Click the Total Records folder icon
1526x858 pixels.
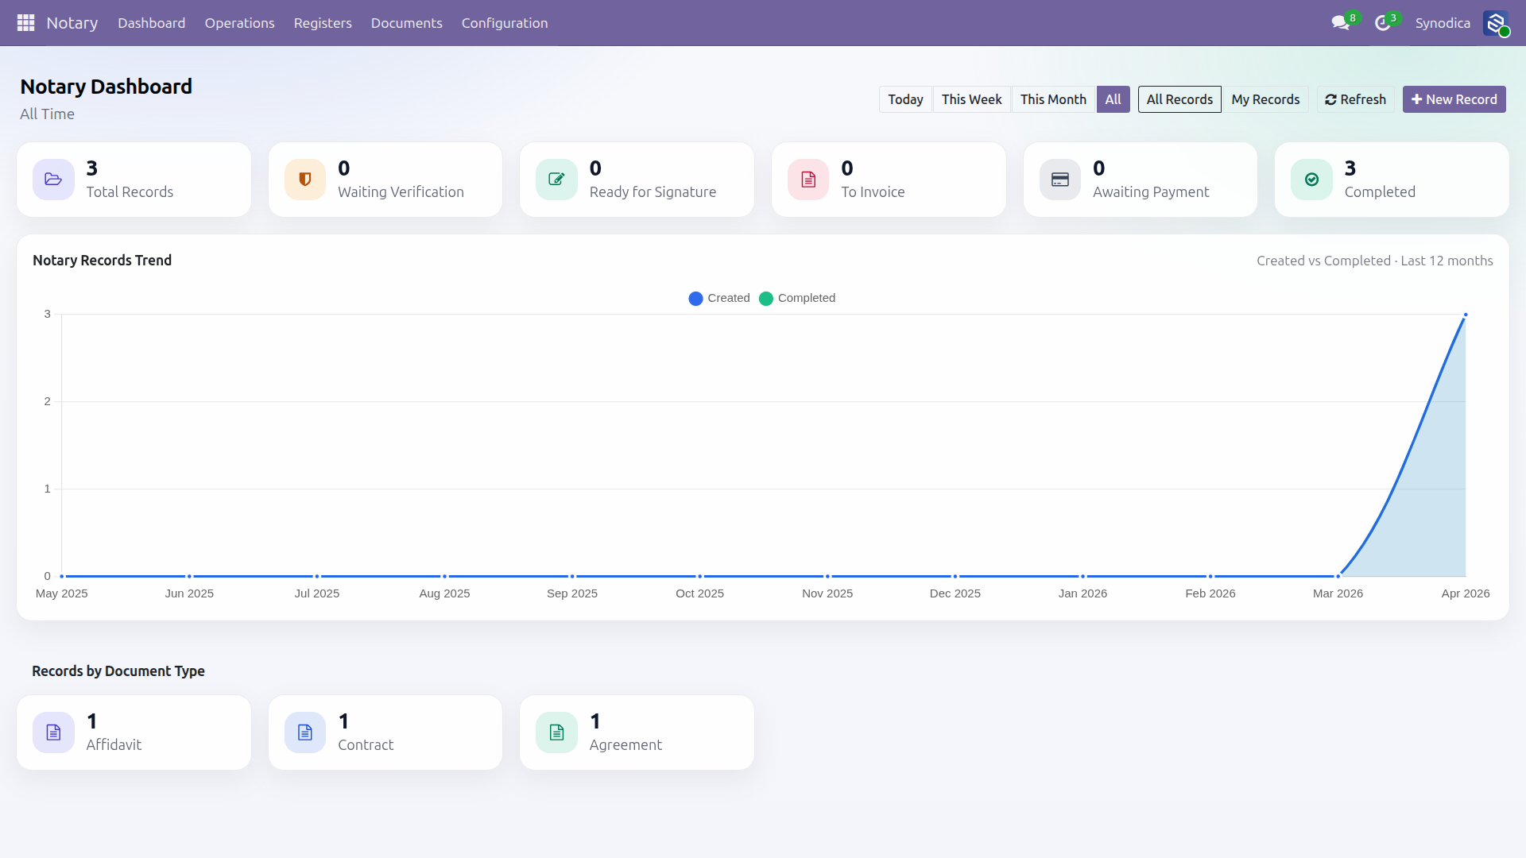point(53,180)
